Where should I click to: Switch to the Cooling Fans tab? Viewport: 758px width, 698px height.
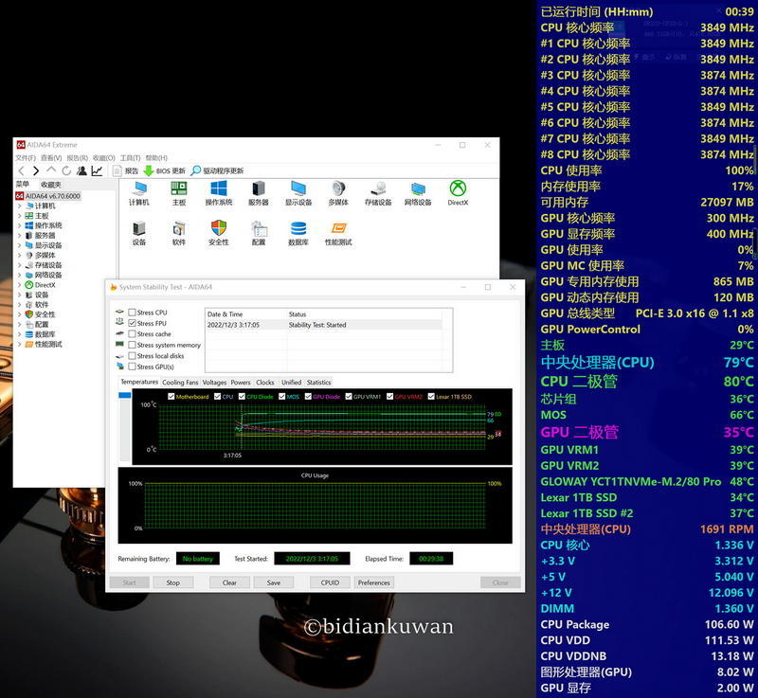(180, 383)
